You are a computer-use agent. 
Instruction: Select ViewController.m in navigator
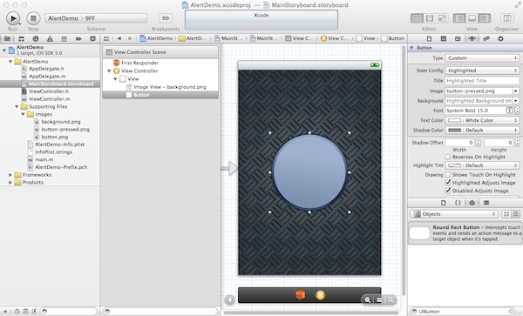coord(50,99)
